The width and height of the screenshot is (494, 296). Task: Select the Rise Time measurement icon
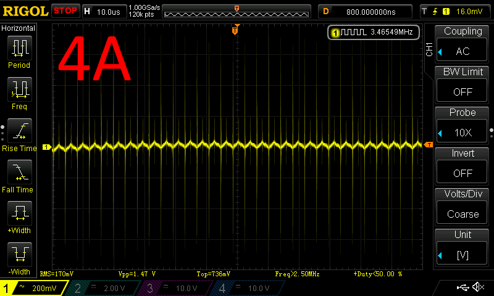coord(20,131)
